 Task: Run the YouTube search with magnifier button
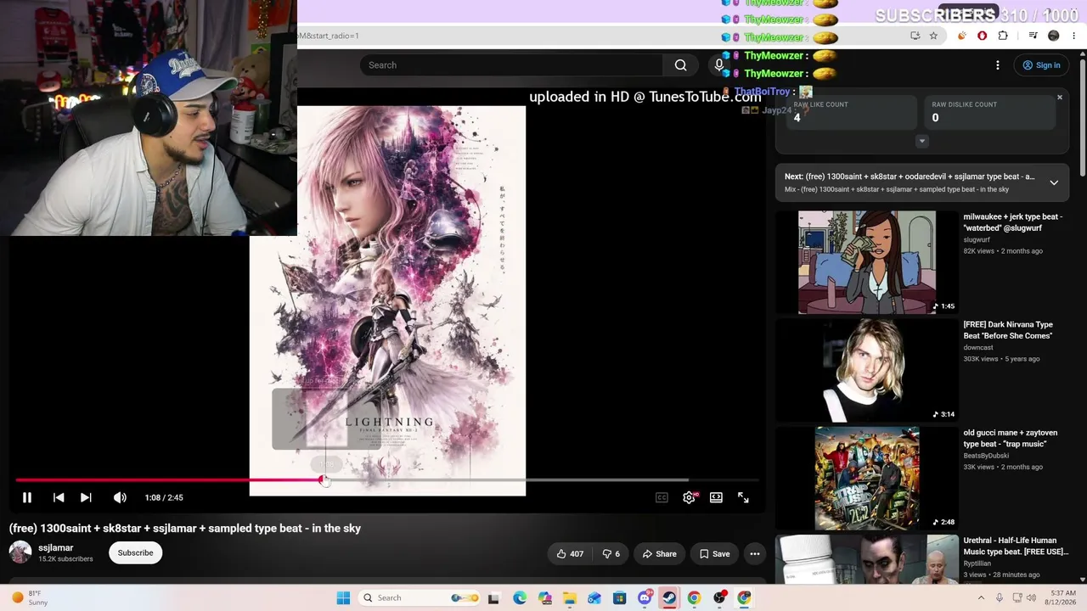[x=680, y=65]
